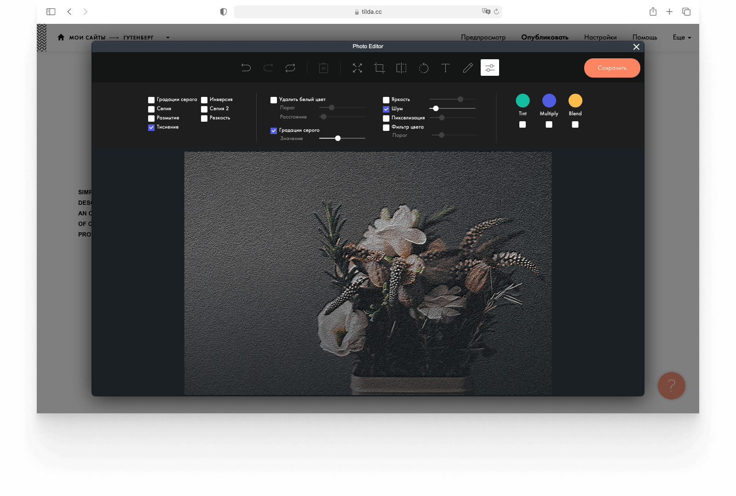Pick the blue Multiply color swatch

pyautogui.click(x=549, y=101)
